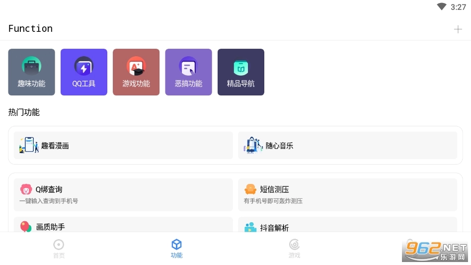Switch to the 游戏 games tab

(294, 249)
